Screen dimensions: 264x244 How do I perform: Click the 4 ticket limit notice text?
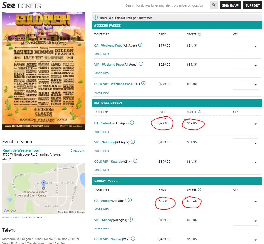[x=126, y=18]
